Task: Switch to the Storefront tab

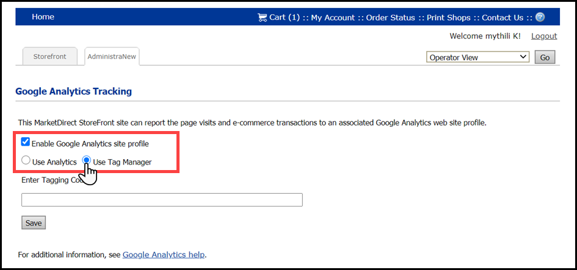Action: [50, 57]
